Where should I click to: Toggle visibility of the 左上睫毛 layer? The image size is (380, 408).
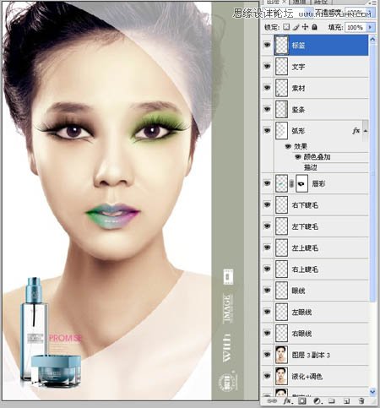point(267,248)
